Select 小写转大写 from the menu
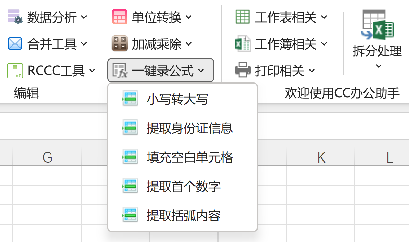 (x=177, y=99)
